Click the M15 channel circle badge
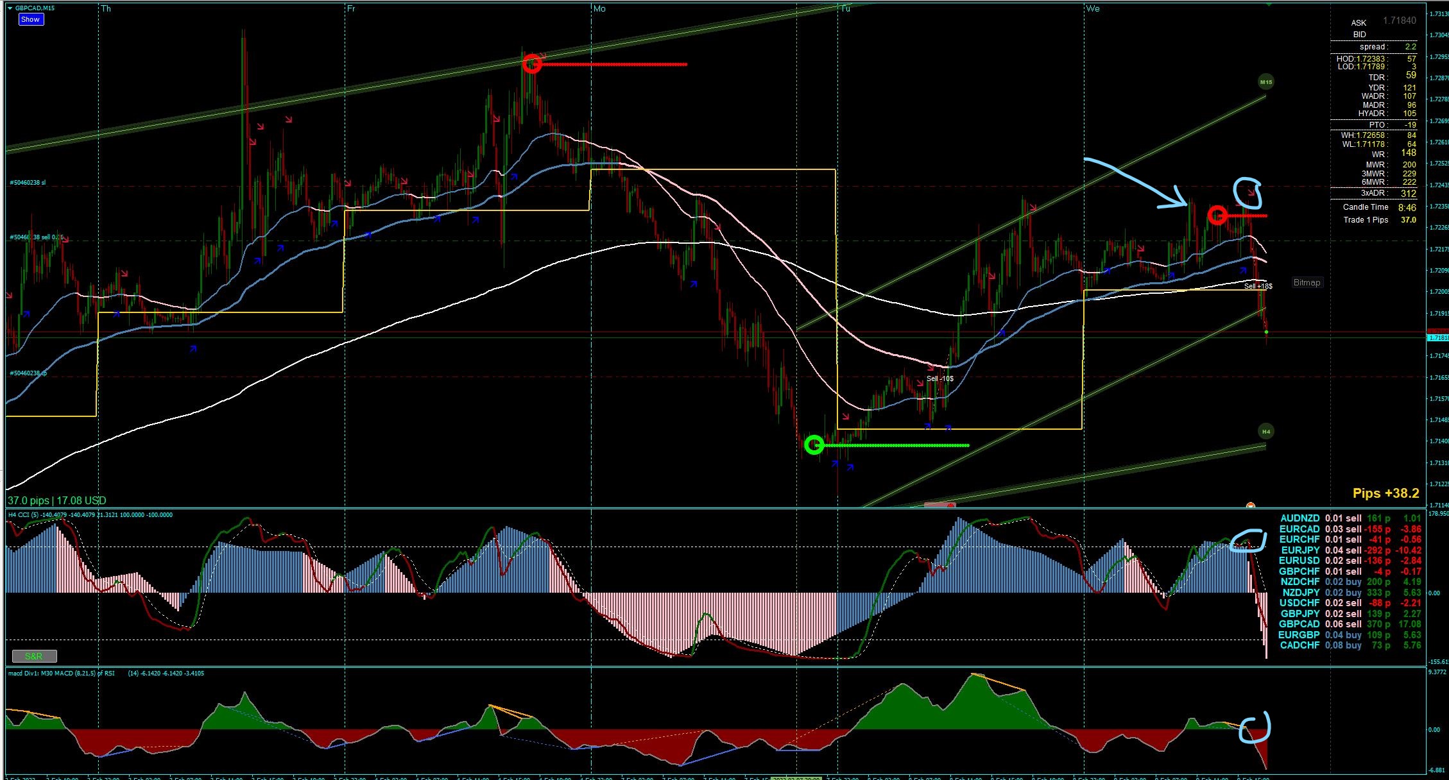The height and width of the screenshot is (780, 1449). click(x=1265, y=81)
